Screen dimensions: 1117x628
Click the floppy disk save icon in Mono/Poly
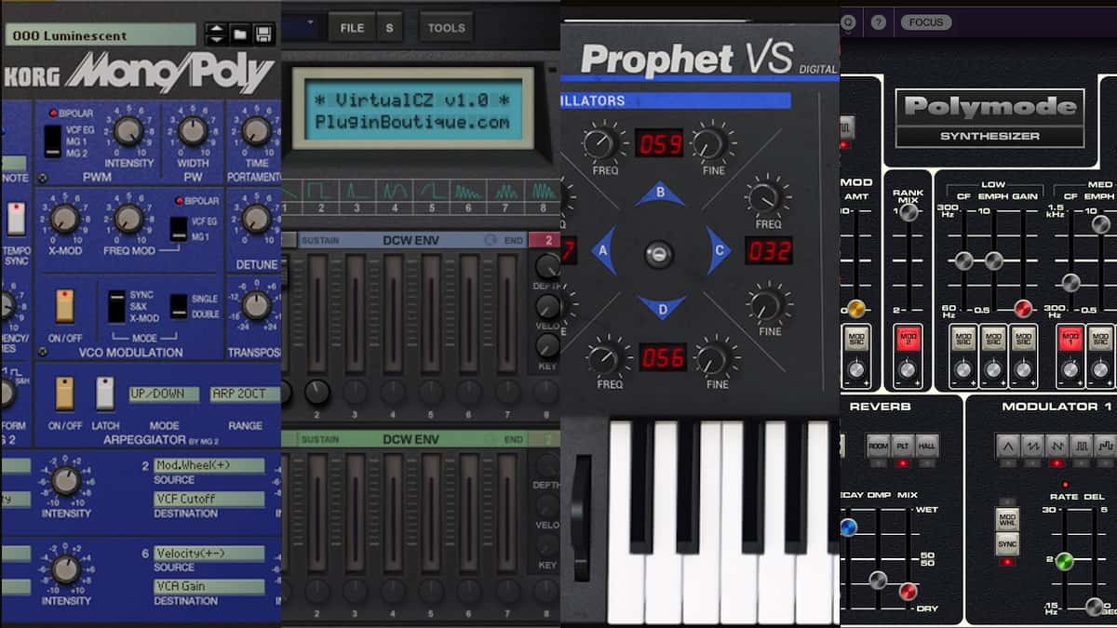tap(263, 34)
